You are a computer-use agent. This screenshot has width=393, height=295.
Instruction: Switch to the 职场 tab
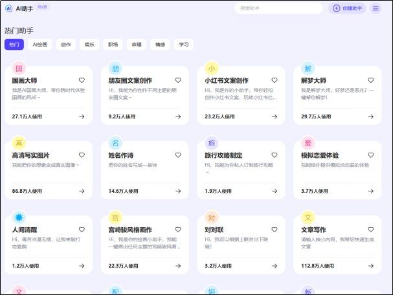click(113, 45)
